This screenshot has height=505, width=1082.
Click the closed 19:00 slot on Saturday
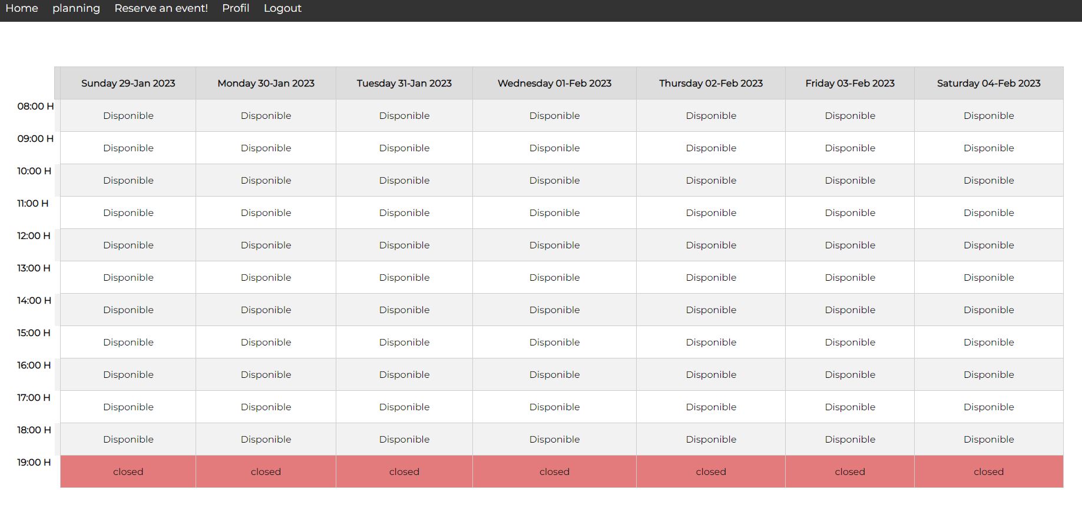tap(988, 472)
